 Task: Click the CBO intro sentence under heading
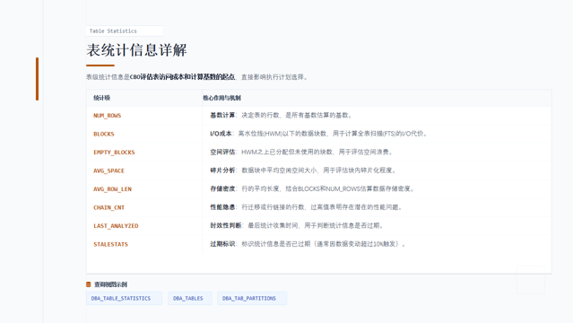[197, 77]
